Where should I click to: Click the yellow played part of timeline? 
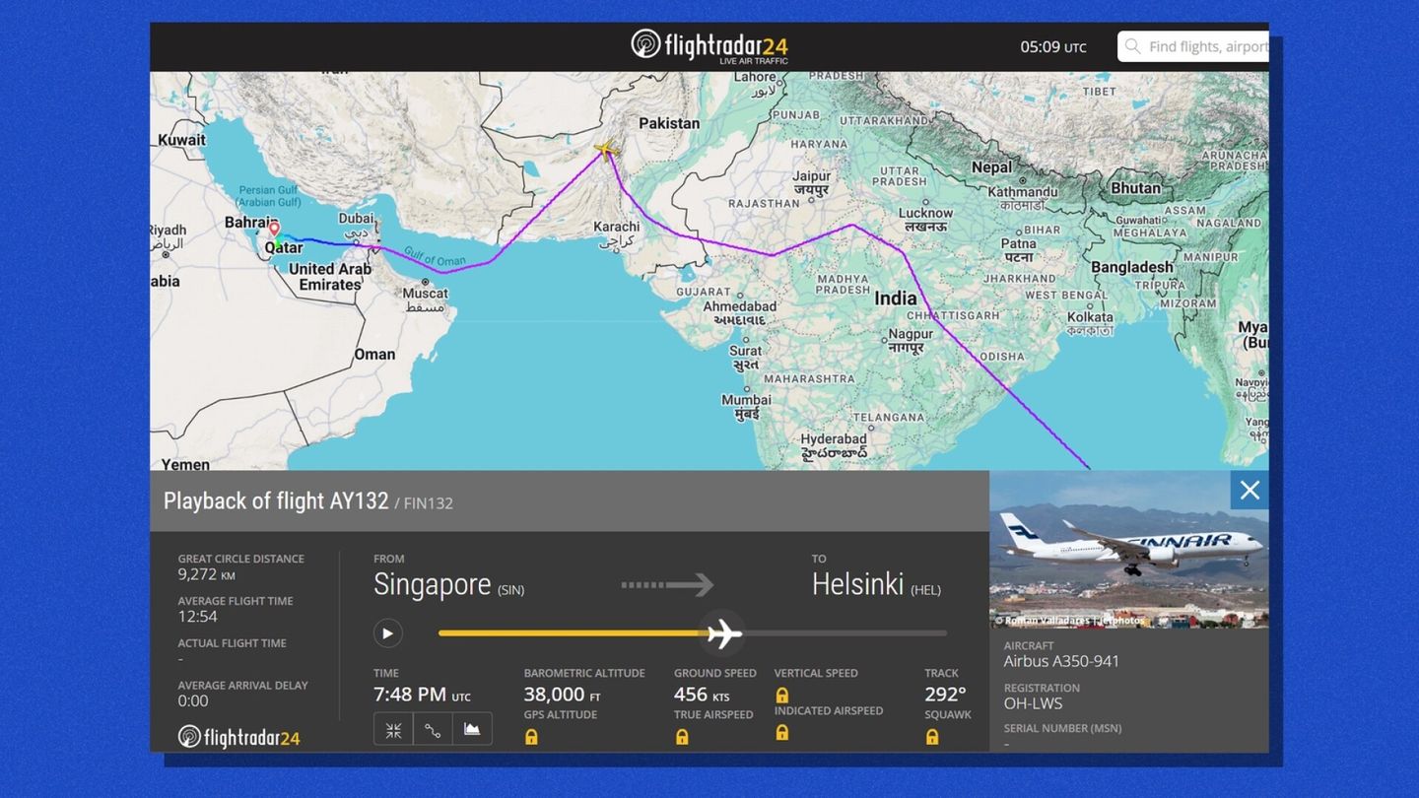pyautogui.click(x=572, y=633)
